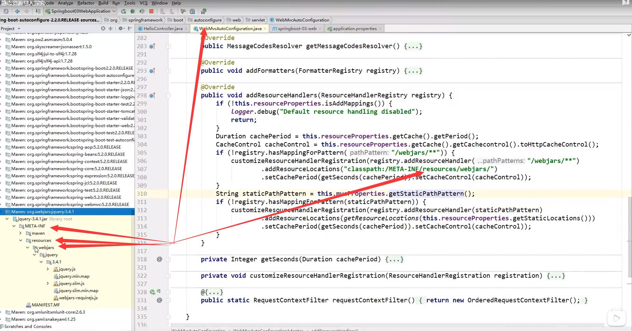This screenshot has height=331, width=632.
Task: Click the Synchronize toolbar icon
Action: (x=6, y=11)
